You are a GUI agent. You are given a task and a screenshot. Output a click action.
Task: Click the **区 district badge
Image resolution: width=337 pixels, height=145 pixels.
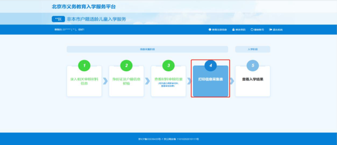(58, 19)
